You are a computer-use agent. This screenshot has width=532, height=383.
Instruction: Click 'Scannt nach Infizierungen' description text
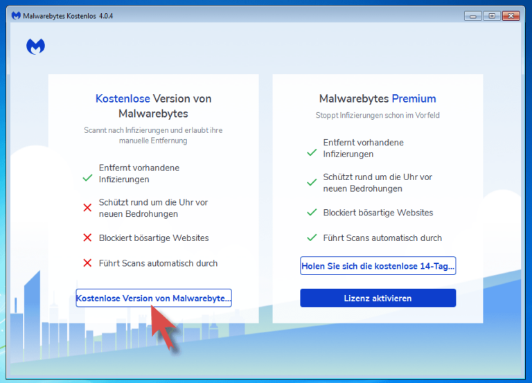tap(153, 135)
